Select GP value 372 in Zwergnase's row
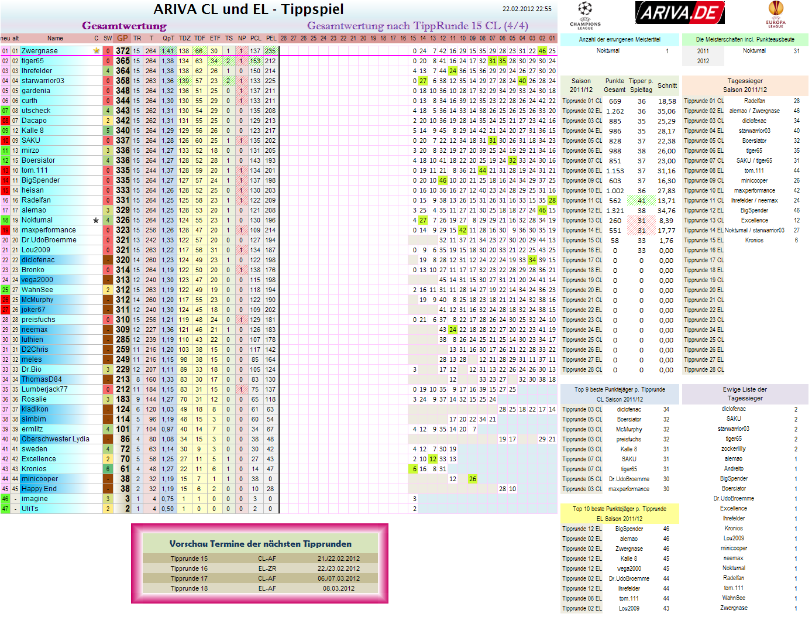This screenshot has width=812, height=617. click(x=123, y=51)
